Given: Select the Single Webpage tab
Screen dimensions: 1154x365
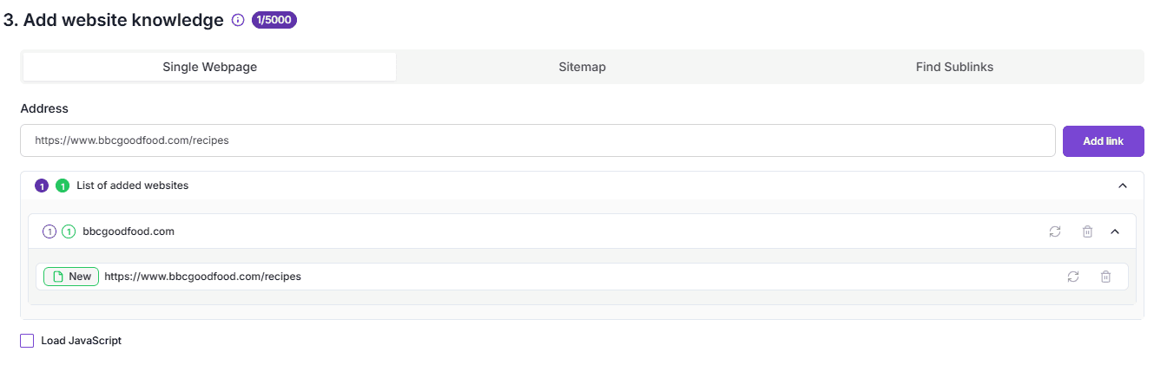Looking at the screenshot, I should 209,67.
